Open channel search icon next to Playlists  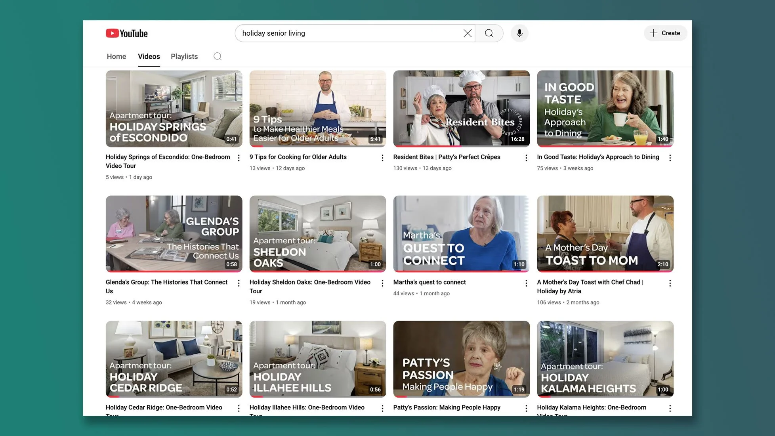pos(218,56)
